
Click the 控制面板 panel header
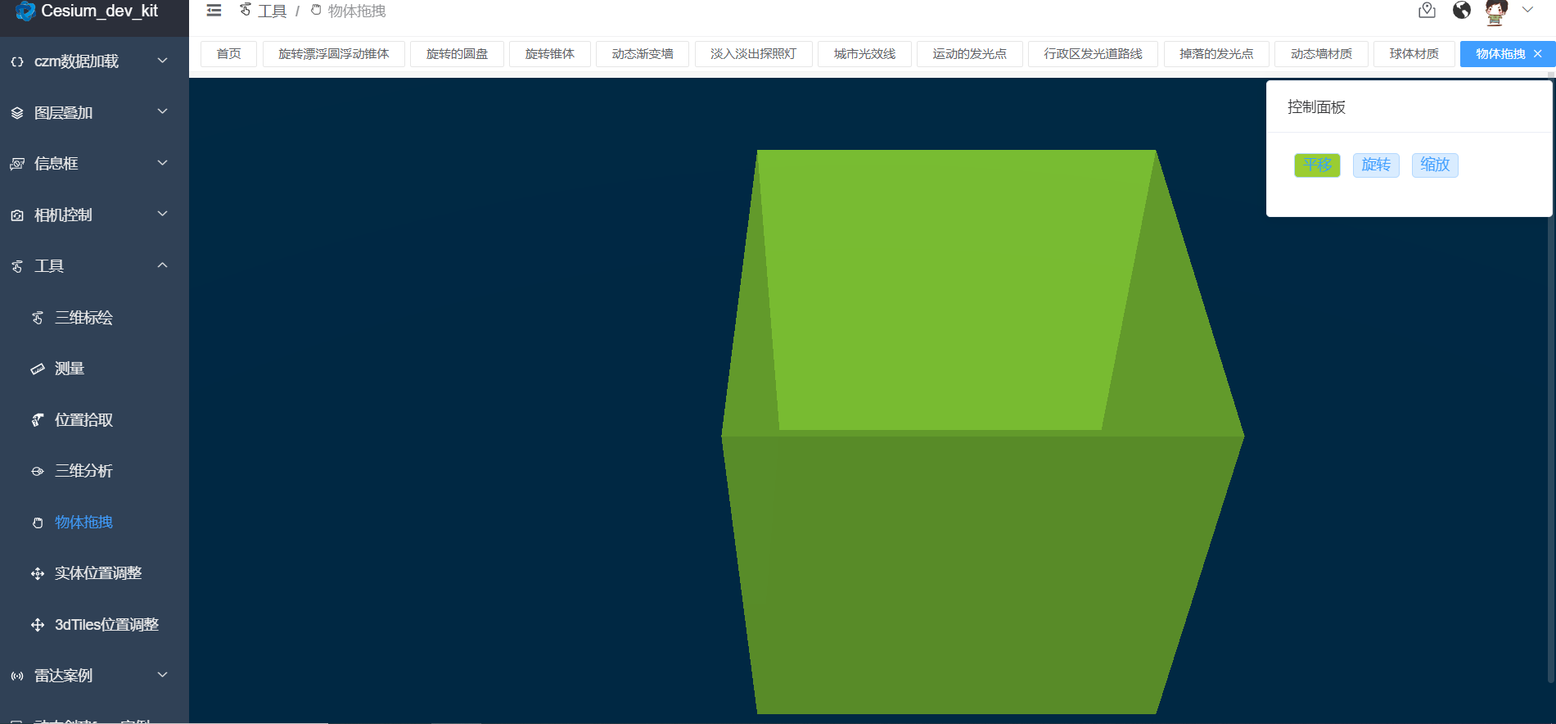(x=1409, y=107)
